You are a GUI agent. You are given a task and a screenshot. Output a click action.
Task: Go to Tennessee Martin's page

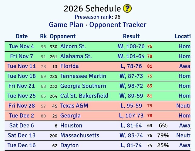tap(83, 76)
